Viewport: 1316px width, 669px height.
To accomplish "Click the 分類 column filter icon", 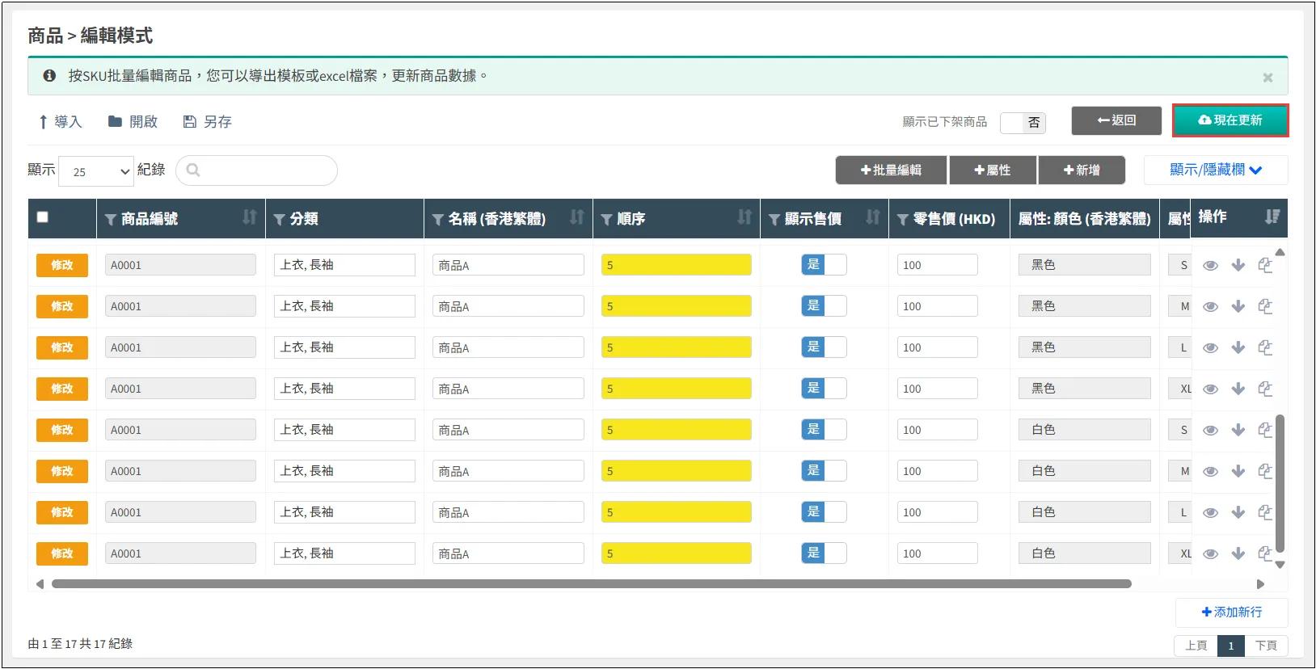I will (279, 220).
